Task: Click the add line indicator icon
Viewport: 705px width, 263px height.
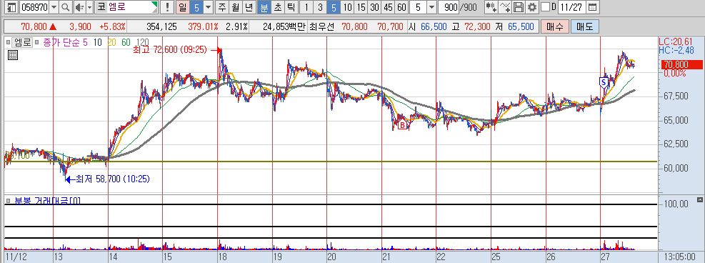Action: click(506, 7)
